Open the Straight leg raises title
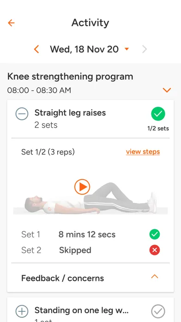This screenshot has height=322, width=181. pyautogui.click(x=70, y=113)
